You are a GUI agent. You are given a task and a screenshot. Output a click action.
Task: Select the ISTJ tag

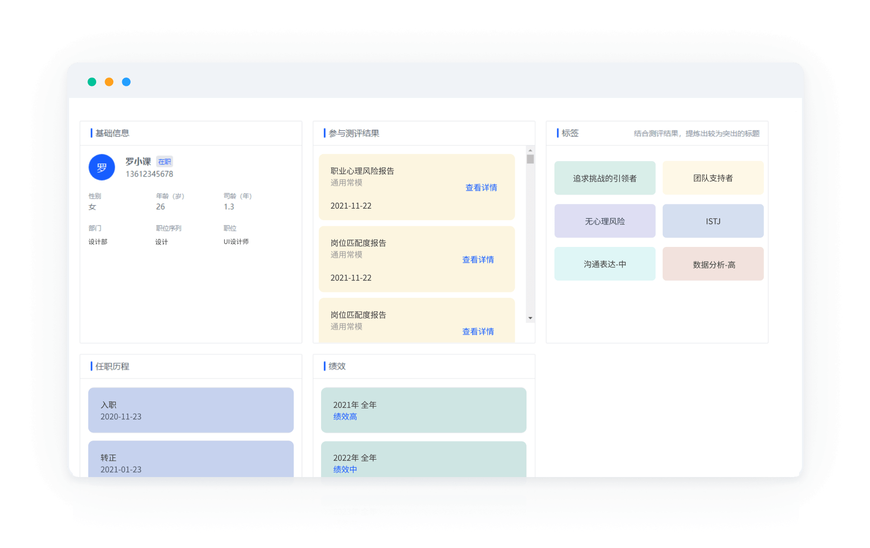pos(713,221)
